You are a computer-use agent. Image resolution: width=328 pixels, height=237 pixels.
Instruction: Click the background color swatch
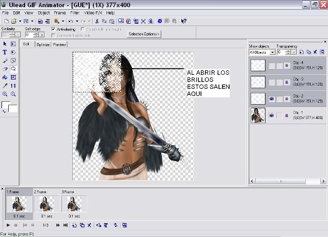click(13, 108)
